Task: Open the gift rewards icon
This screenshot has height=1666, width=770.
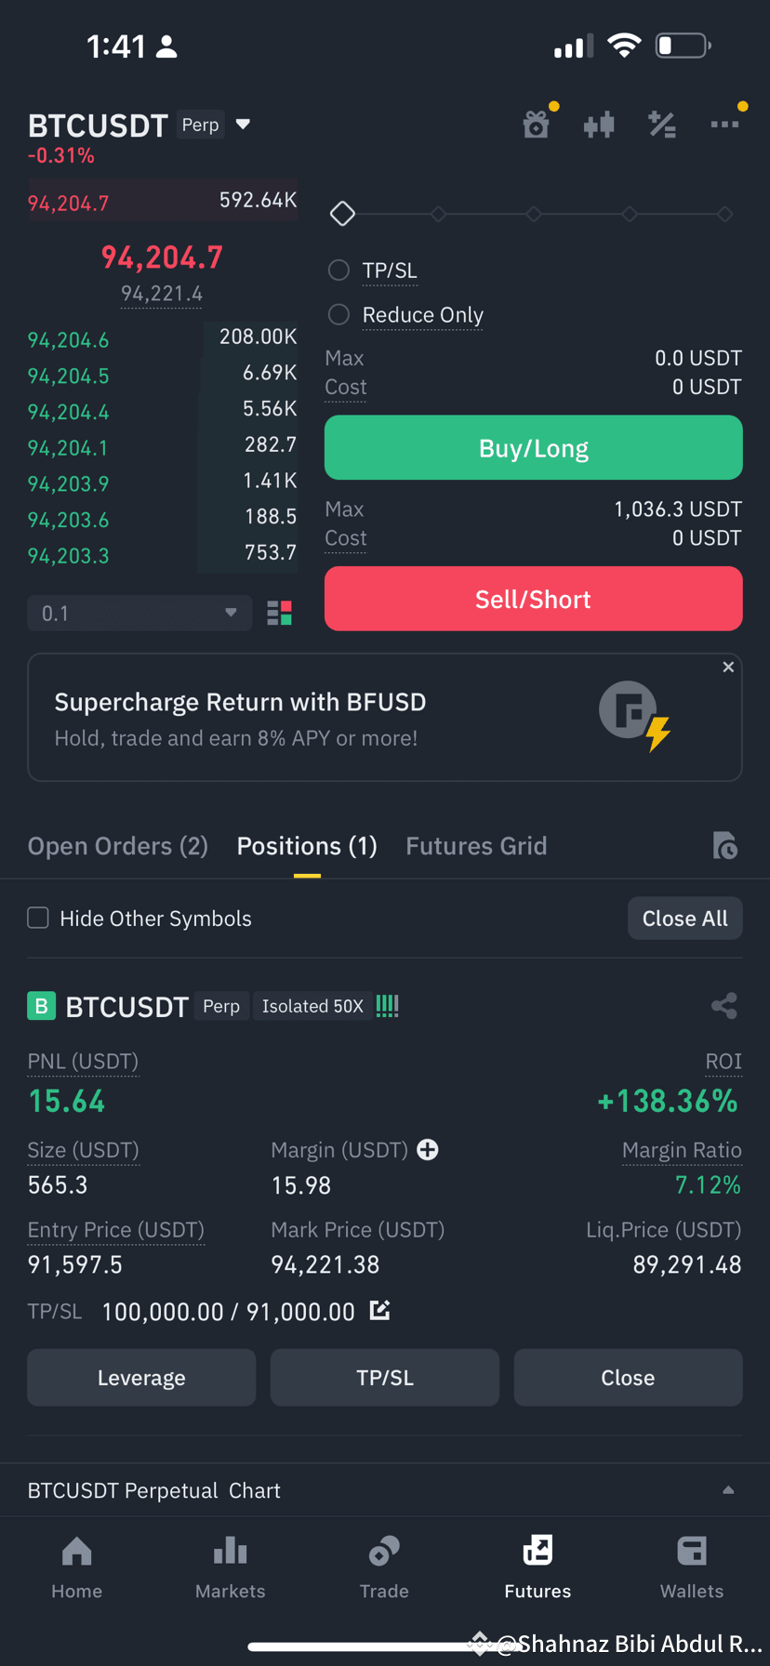Action: click(537, 124)
